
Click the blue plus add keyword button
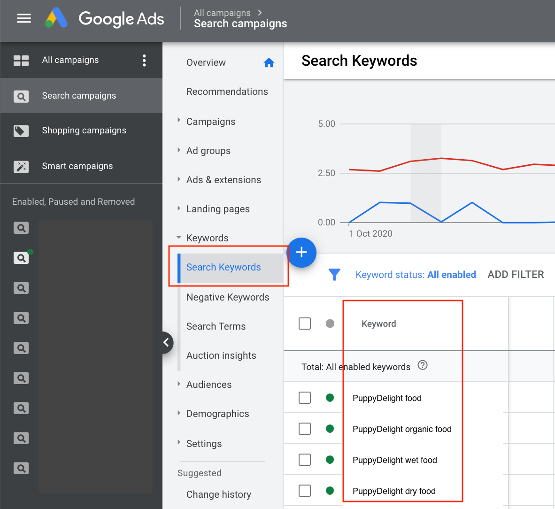[x=301, y=252]
